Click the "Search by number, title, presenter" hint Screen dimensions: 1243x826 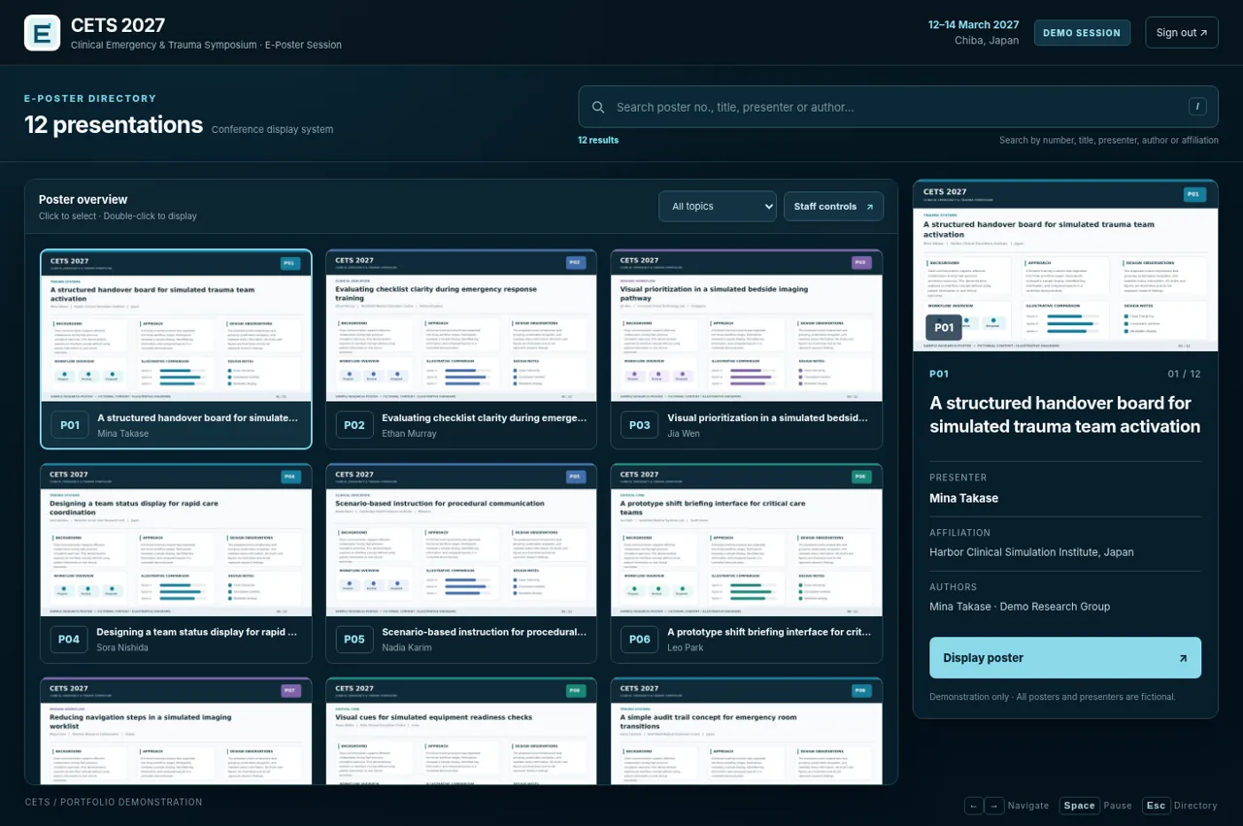[1109, 141]
